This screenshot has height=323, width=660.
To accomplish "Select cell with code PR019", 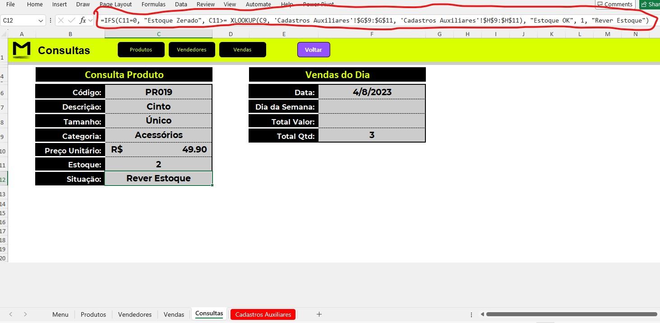I will pyautogui.click(x=158, y=92).
